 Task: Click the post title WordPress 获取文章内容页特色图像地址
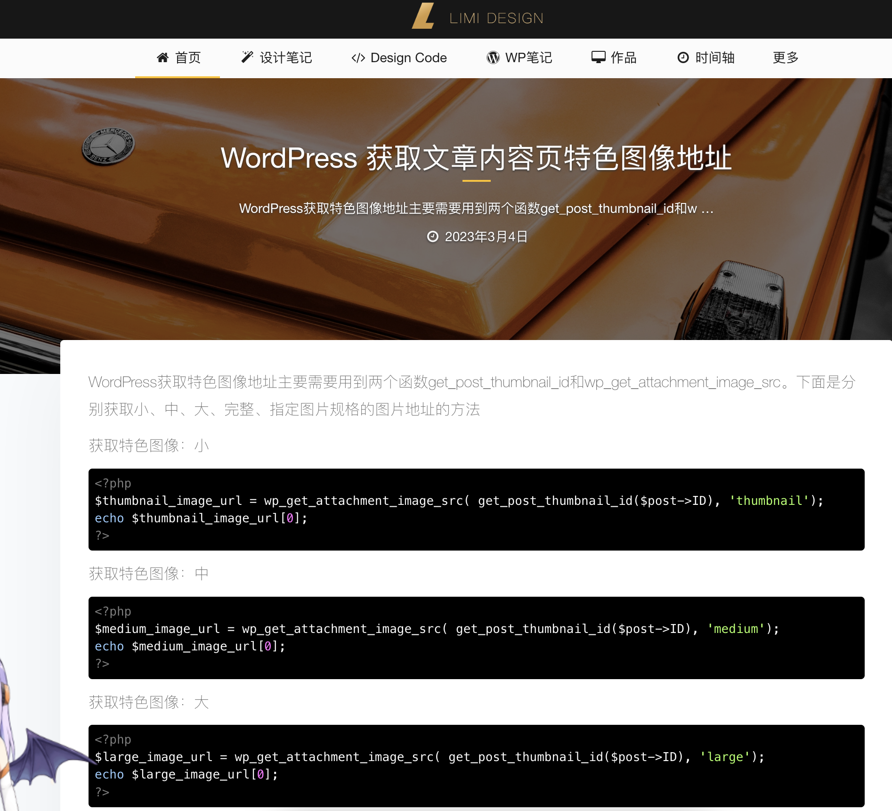pos(476,158)
